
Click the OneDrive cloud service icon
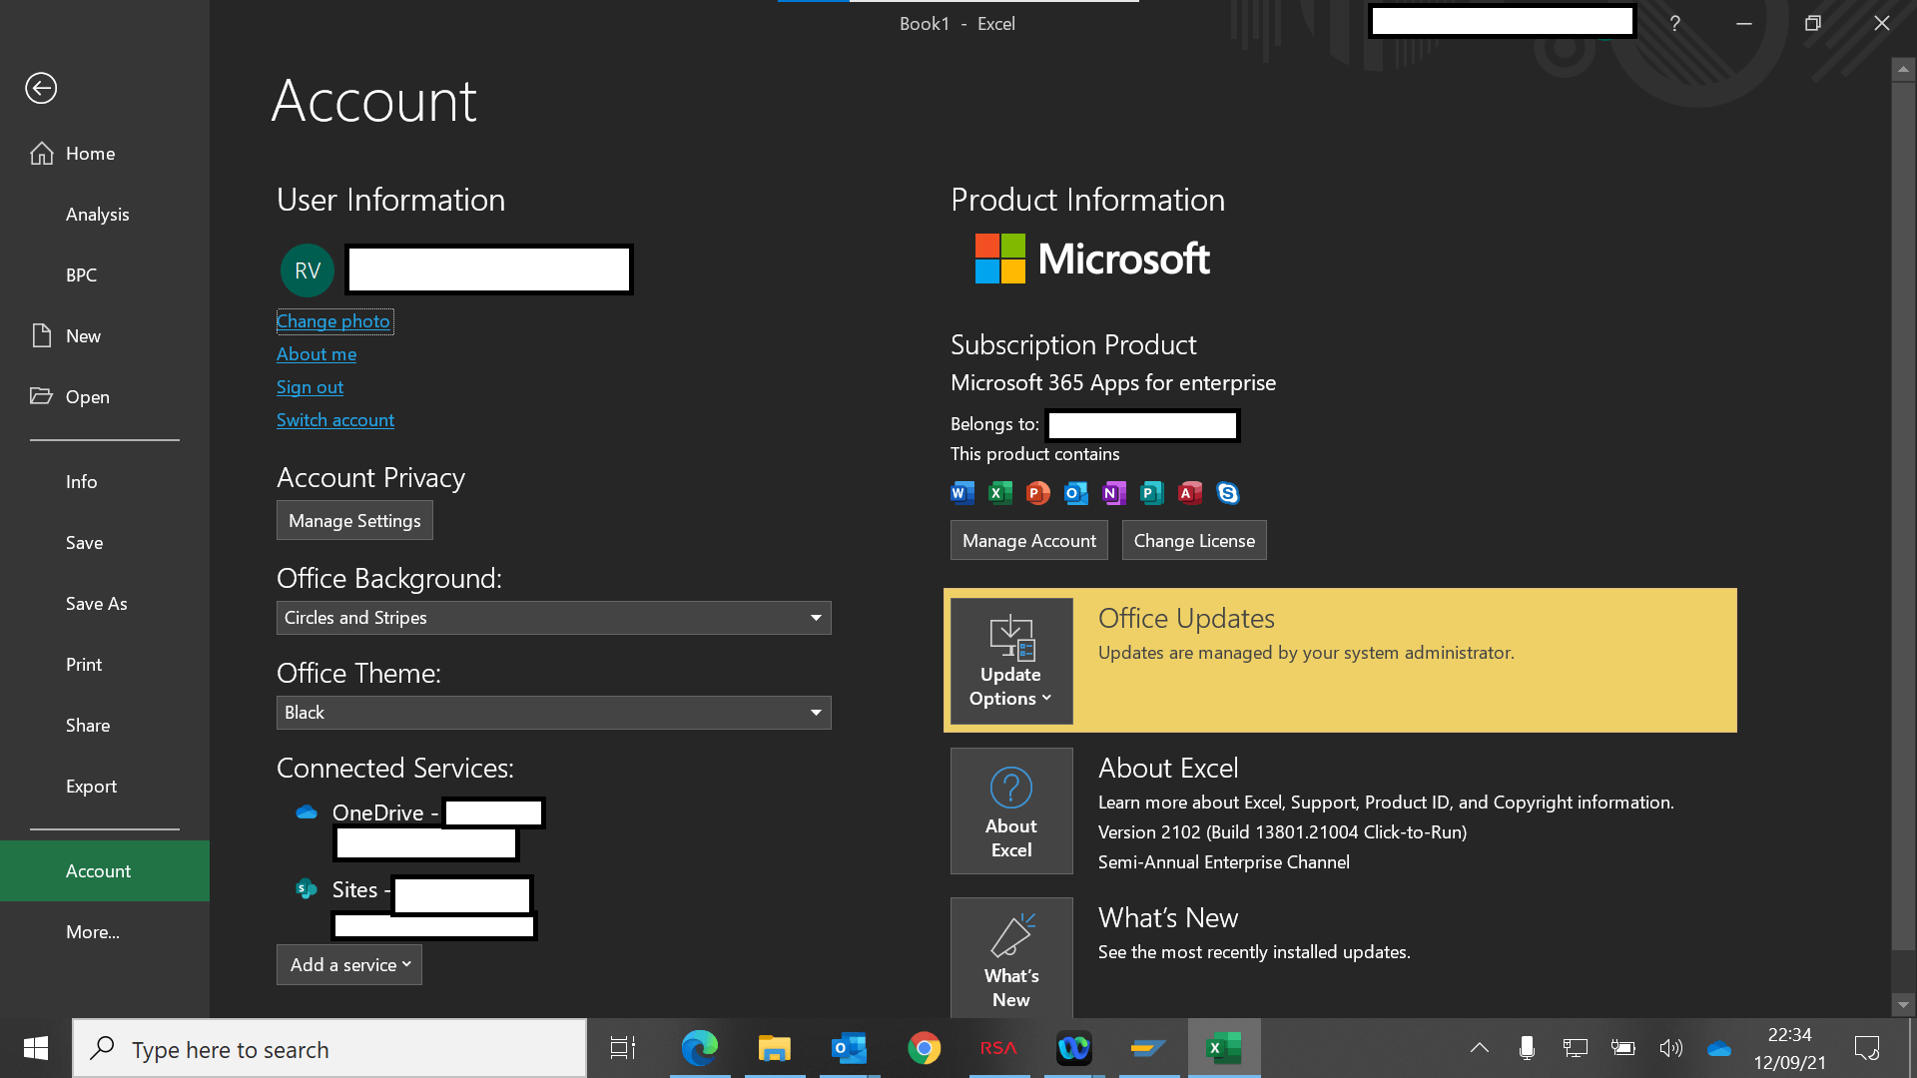[x=307, y=812]
